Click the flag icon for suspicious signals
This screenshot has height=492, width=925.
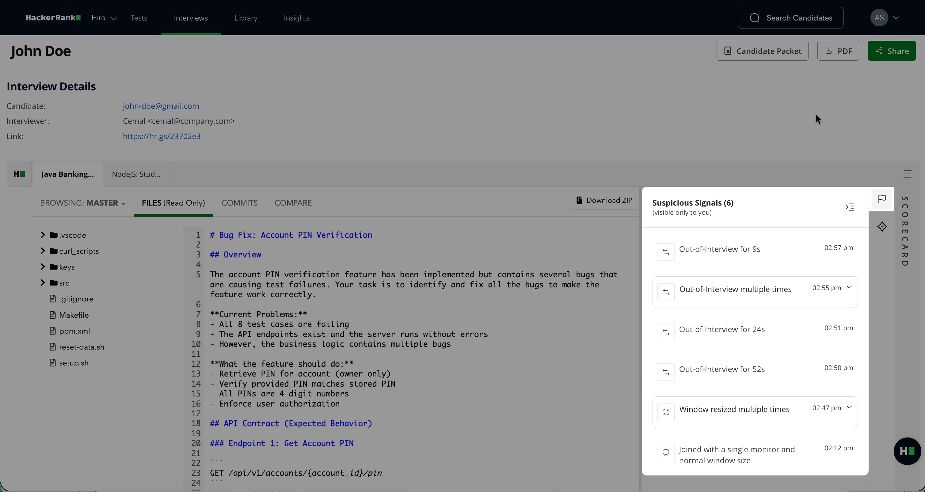pos(882,199)
